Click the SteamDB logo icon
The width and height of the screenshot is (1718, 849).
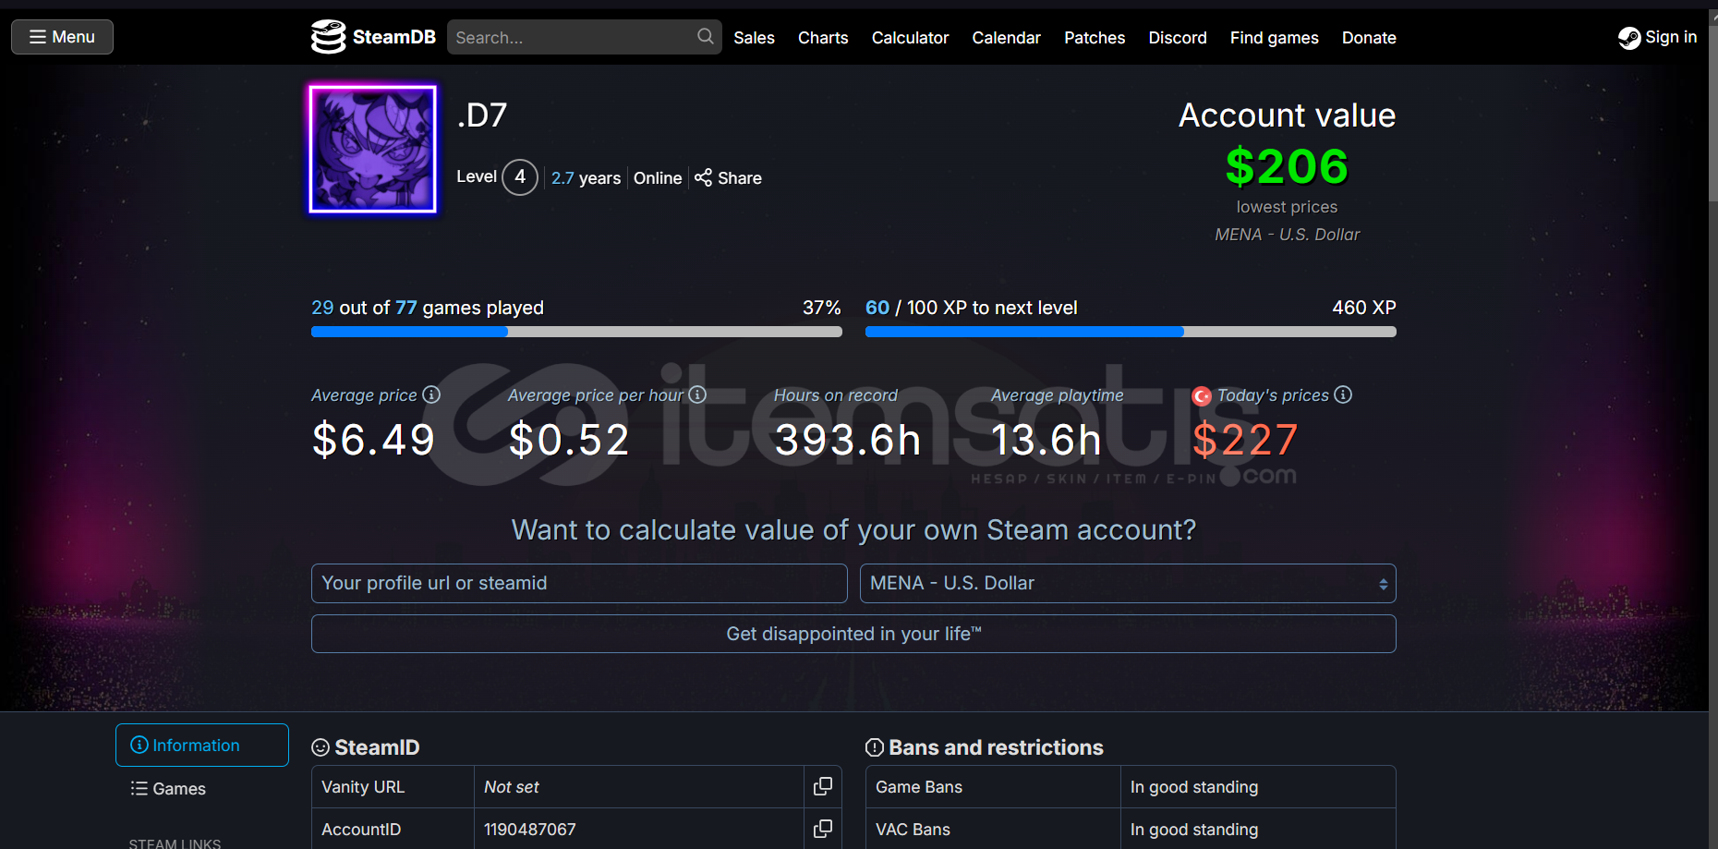(328, 37)
